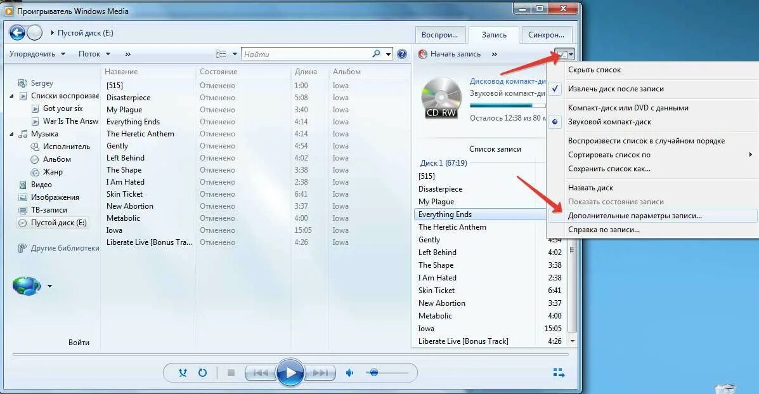This screenshot has height=394, width=759.
Task: Click the CD RW disc icon
Action: 441,98
